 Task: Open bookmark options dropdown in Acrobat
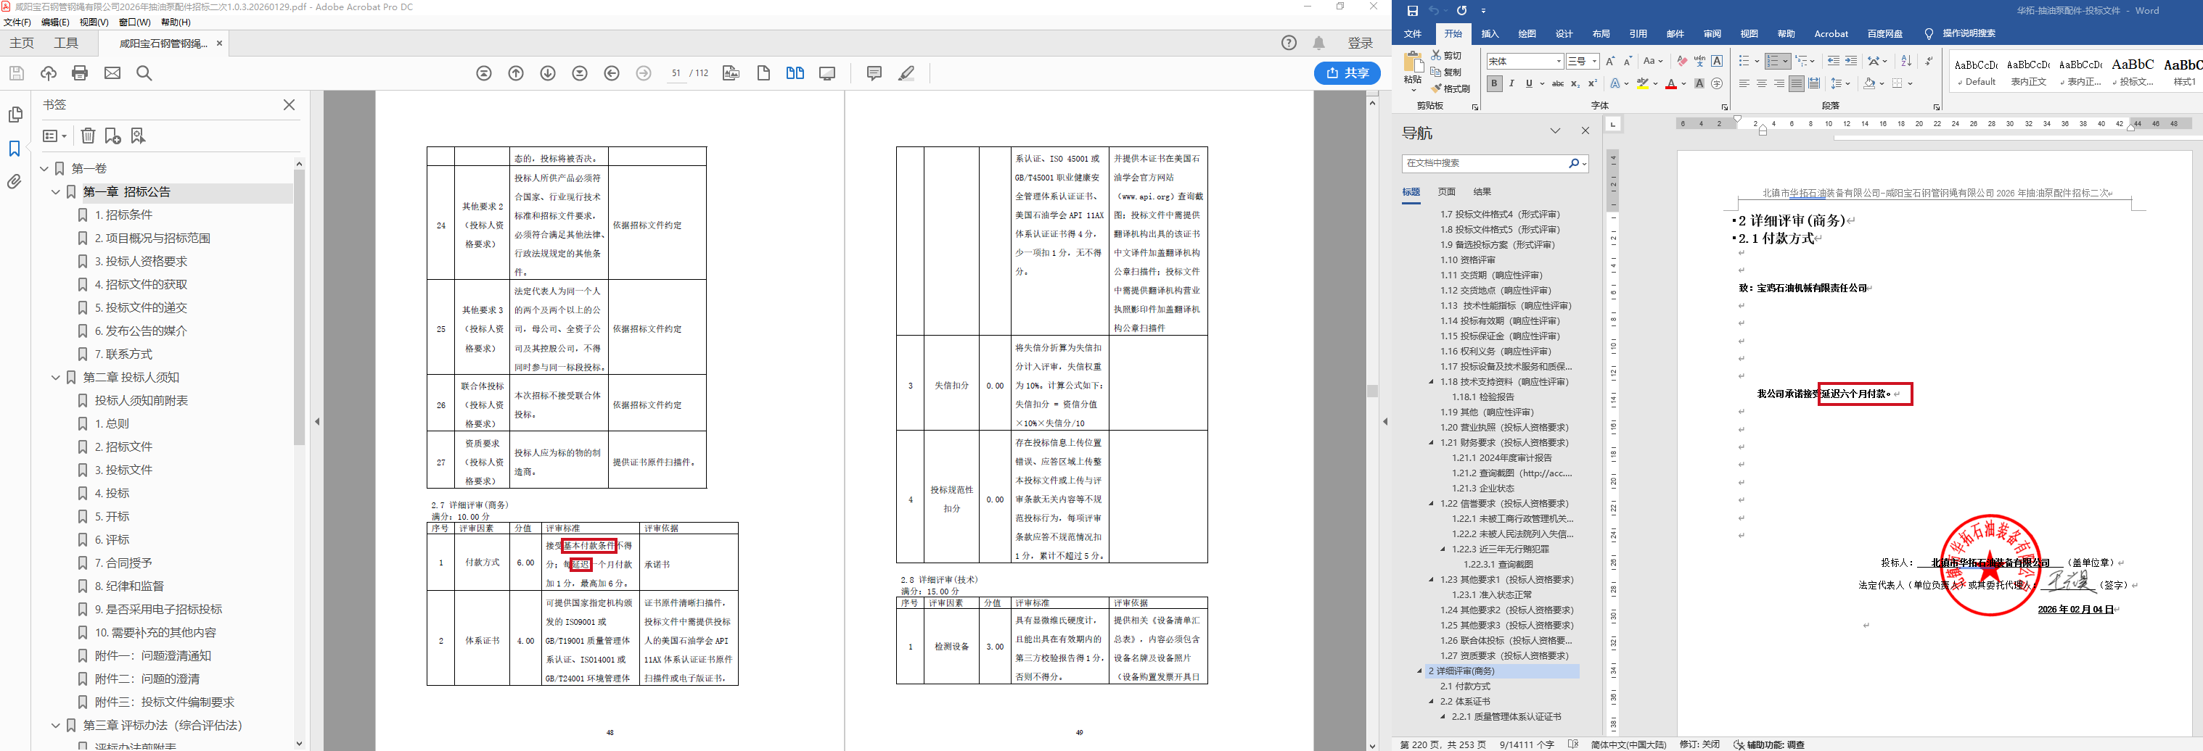pyautogui.click(x=54, y=136)
